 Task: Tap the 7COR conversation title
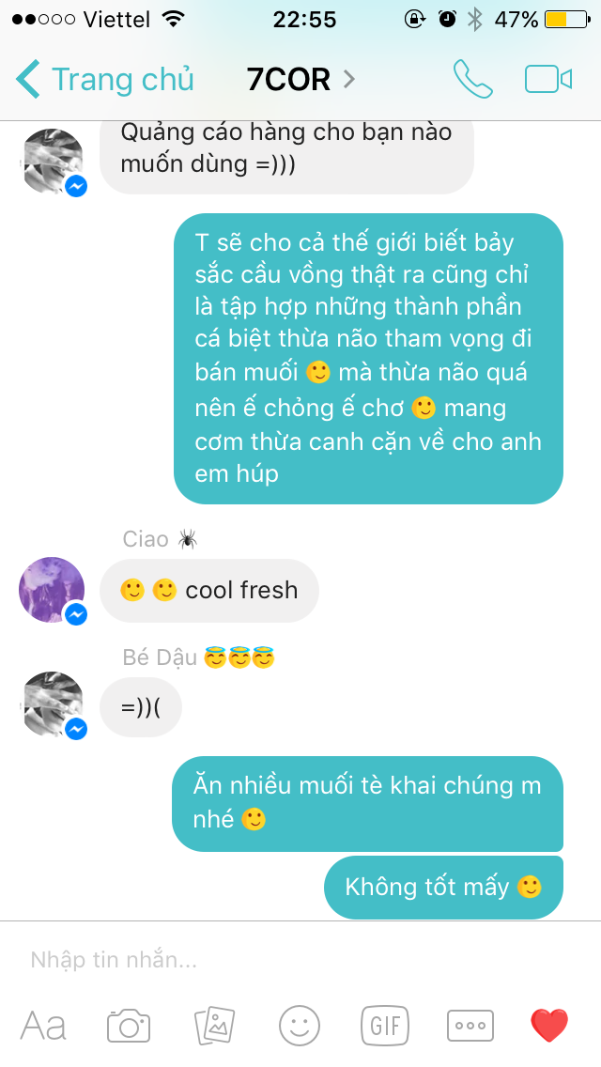pos(288,80)
